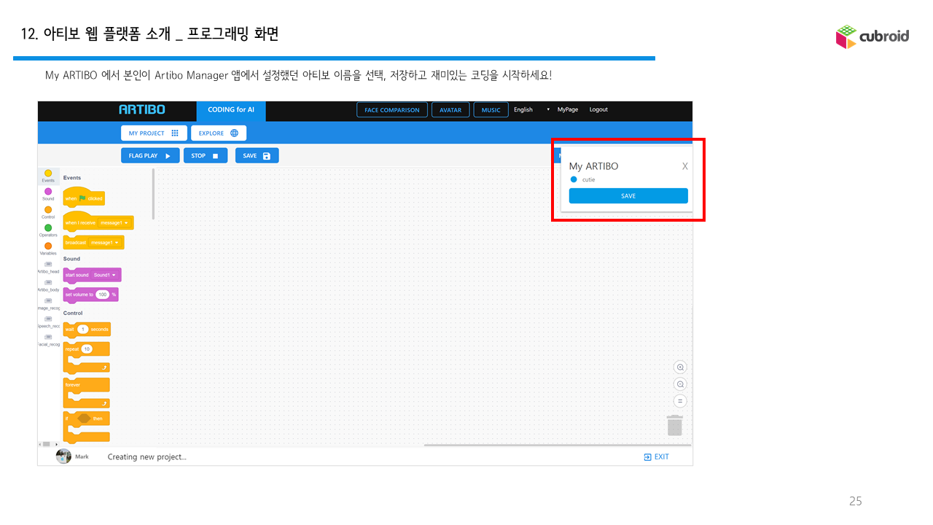The image size is (933, 525).
Task: Select the orange Control category circle
Action: [x=48, y=210]
